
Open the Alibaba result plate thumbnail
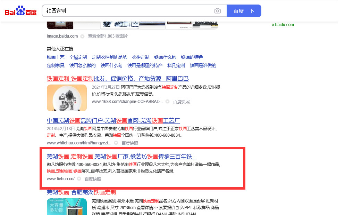pyautogui.click(x=67, y=98)
